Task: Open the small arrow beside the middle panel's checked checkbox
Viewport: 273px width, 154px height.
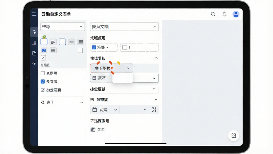Action: [107, 47]
